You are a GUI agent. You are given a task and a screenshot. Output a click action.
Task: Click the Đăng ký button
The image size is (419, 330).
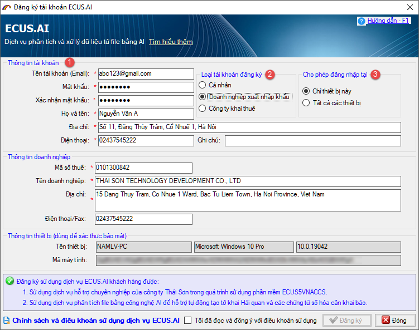pyautogui.click(x=346, y=321)
